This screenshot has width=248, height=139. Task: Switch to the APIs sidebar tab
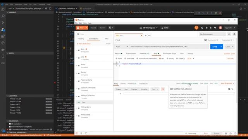click(107, 39)
